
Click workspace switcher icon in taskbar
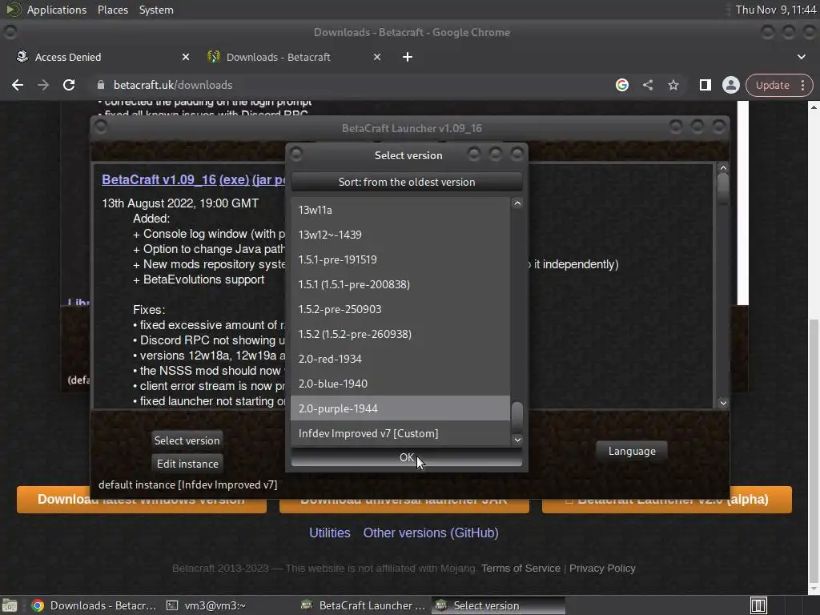pos(758,605)
